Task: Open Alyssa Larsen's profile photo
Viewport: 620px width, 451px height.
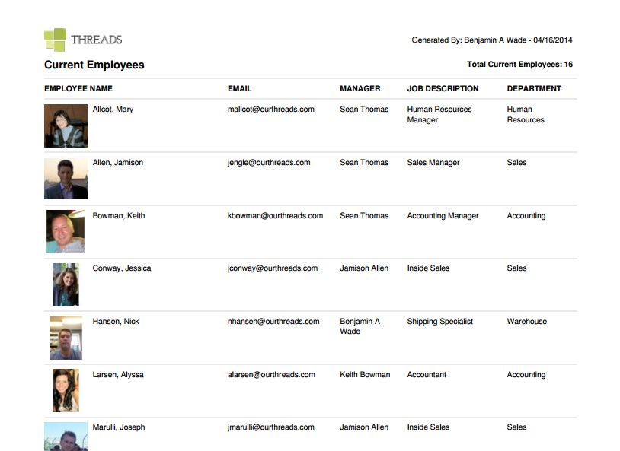Action: pos(66,391)
